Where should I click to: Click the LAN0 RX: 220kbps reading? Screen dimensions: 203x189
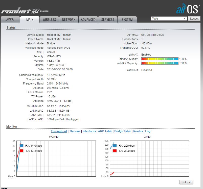[127, 146]
